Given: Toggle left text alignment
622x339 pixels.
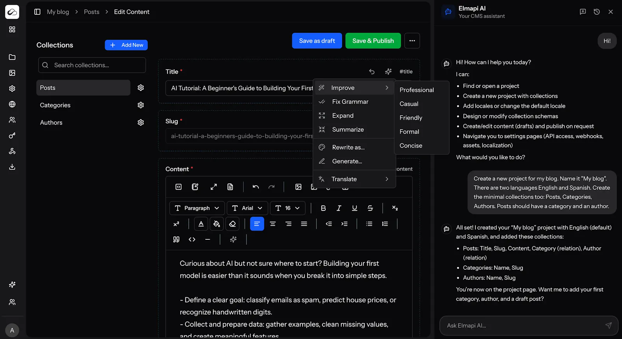Looking at the screenshot, I should coord(257,224).
